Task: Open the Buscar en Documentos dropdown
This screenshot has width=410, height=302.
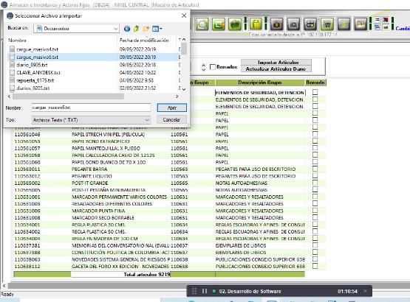Action: coord(116,29)
